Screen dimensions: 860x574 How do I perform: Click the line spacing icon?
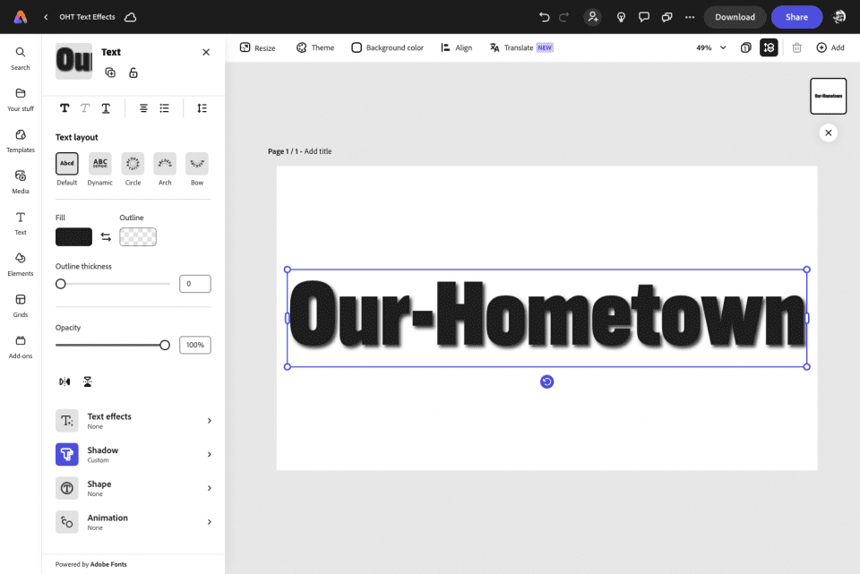(202, 107)
